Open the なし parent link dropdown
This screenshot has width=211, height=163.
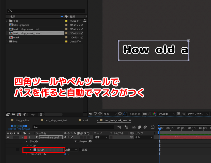click(144, 137)
